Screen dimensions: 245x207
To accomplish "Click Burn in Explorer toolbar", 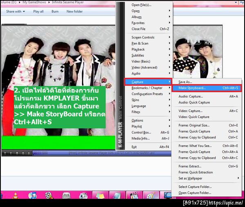I will coord(55,11).
